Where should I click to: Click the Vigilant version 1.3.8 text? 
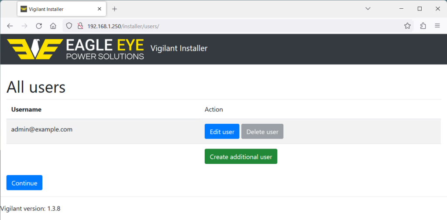(30, 209)
